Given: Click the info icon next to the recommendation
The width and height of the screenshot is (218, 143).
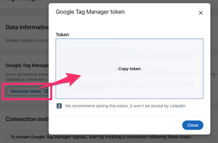Looking at the screenshot, I should pos(59,106).
